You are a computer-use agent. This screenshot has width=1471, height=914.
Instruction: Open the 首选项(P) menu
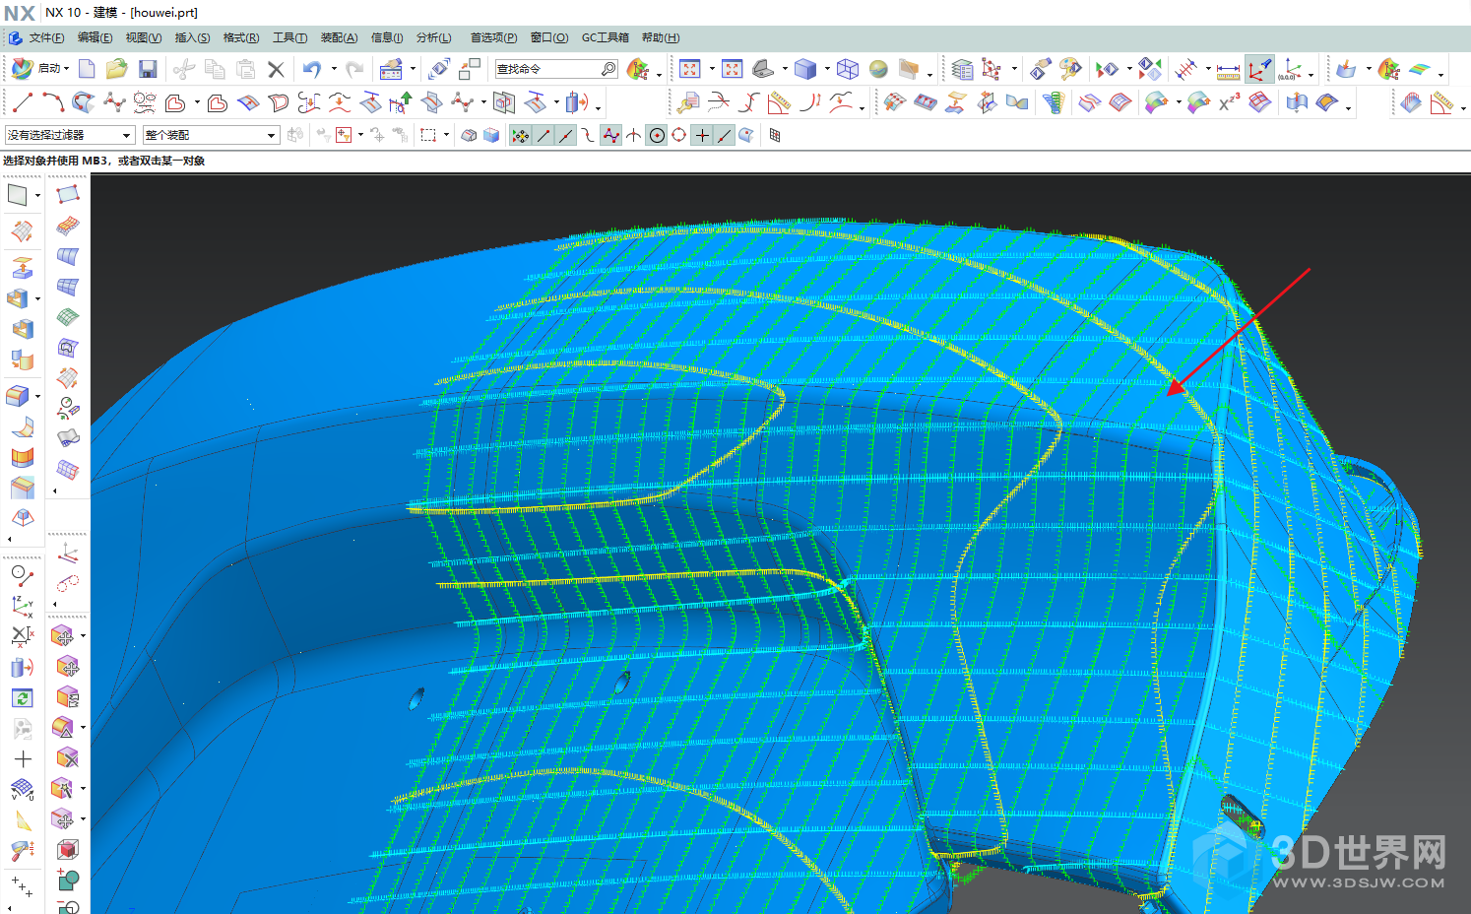[493, 37]
